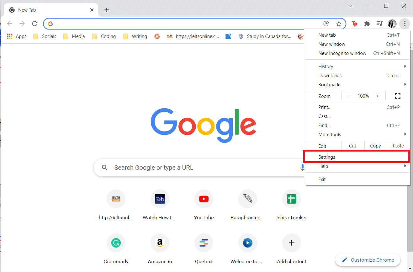Screen dimensions: 413x272
Task: Expand the More tools submenu
Action: coord(357,135)
